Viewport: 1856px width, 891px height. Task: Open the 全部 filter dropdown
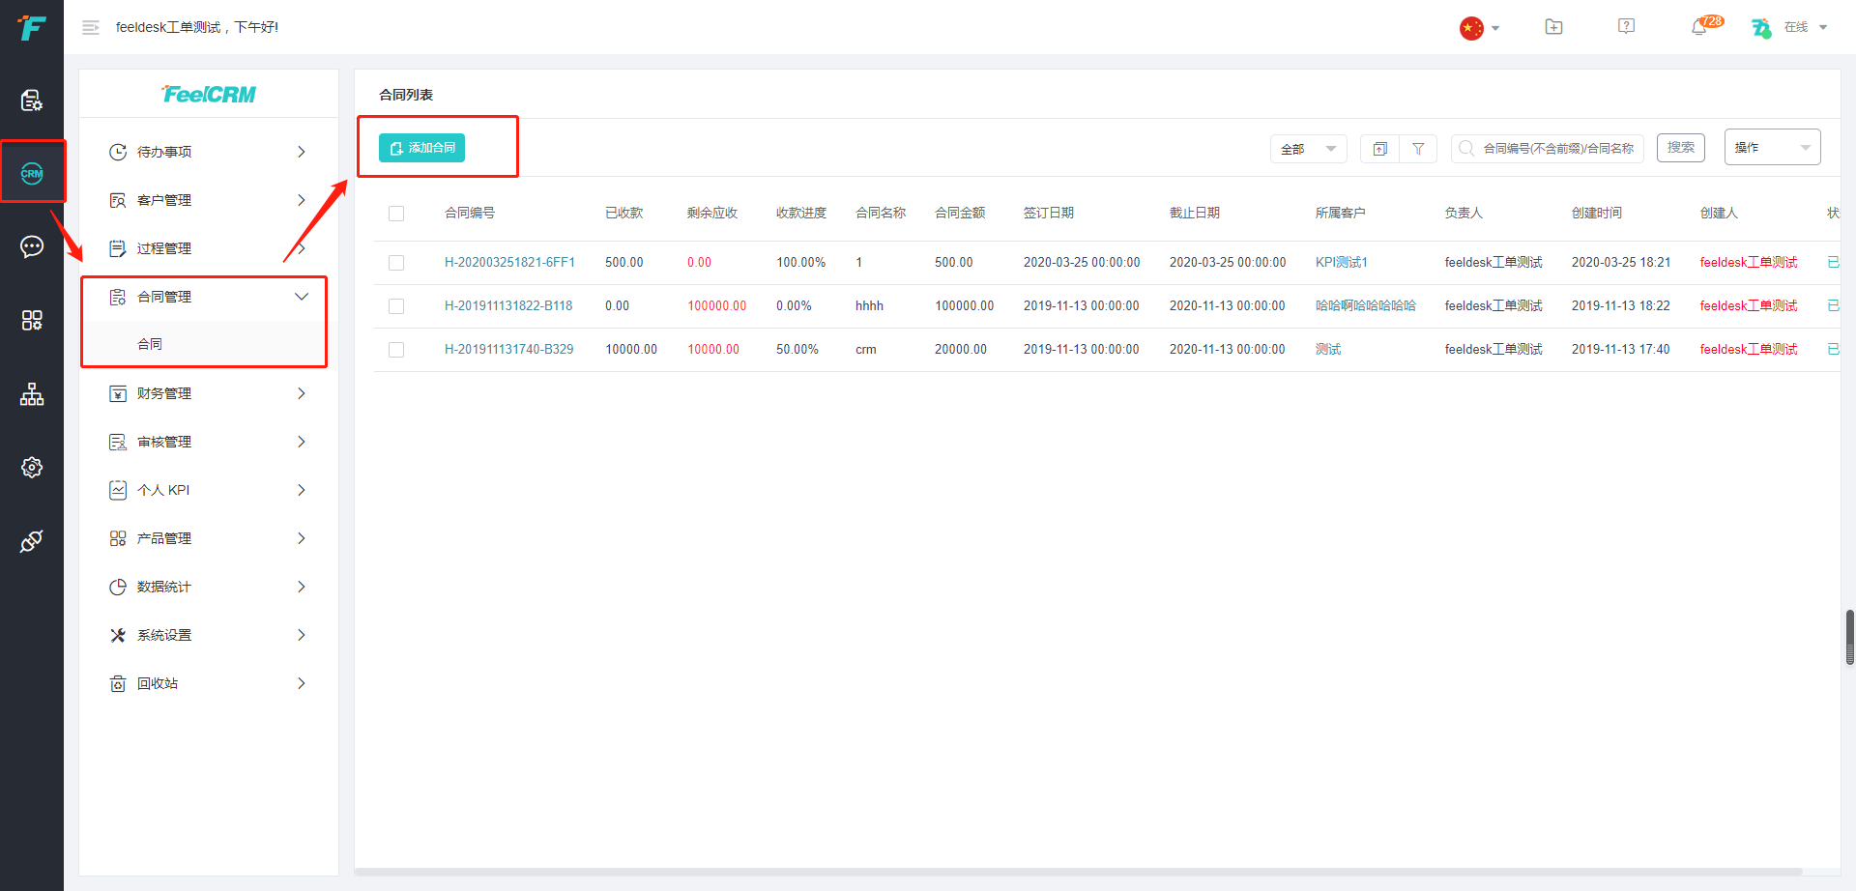point(1309,149)
